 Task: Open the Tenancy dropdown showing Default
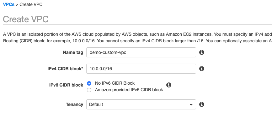coord(141,104)
